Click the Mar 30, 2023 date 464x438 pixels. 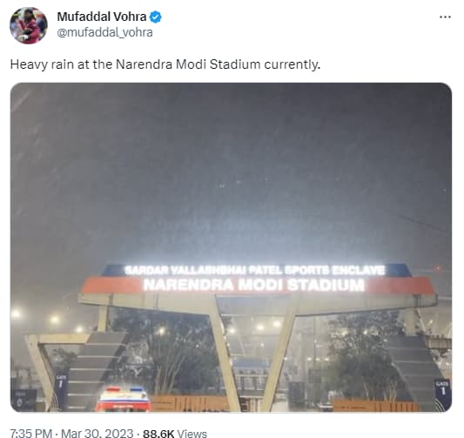click(97, 434)
